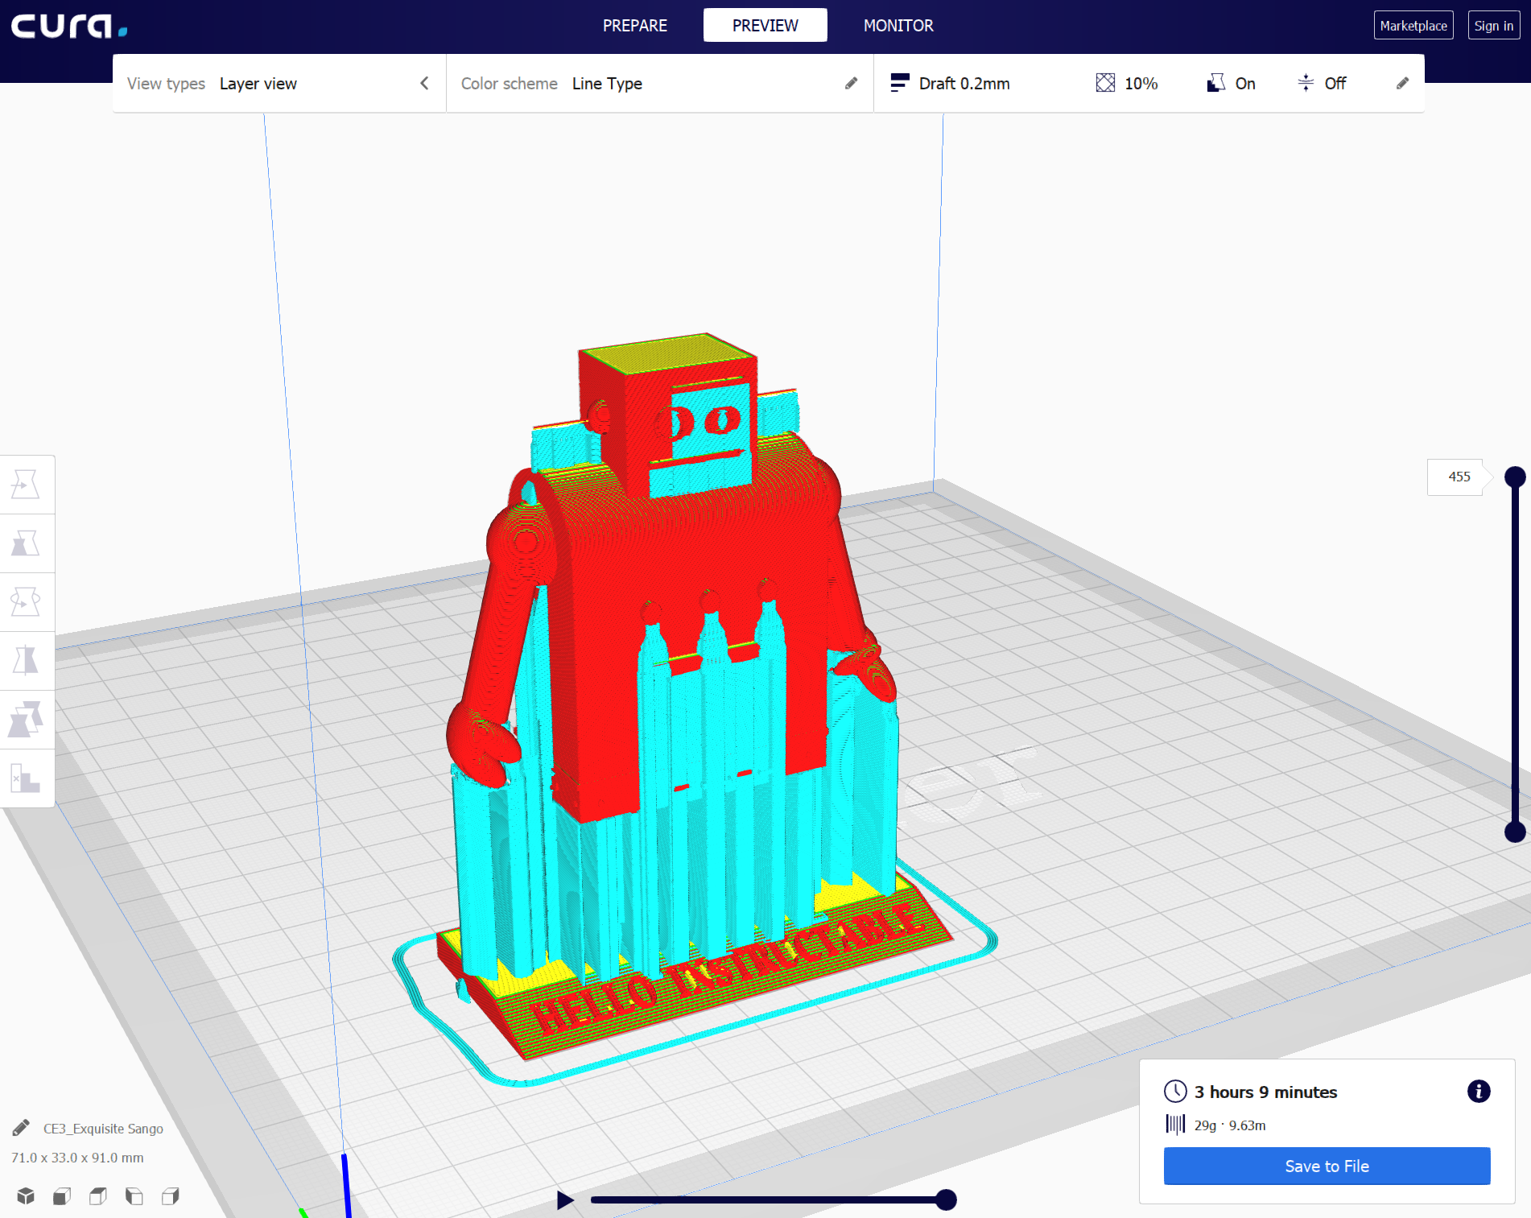Select the Move tool in left toolbar

coord(26,485)
